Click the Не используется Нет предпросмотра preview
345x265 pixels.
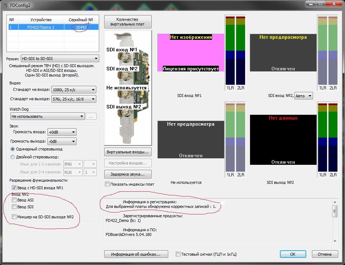tap(191, 139)
